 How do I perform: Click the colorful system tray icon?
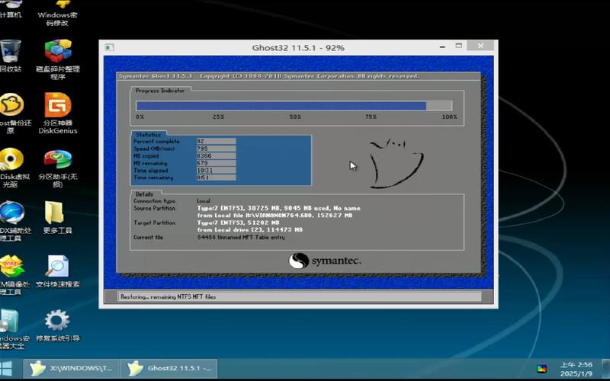(x=541, y=369)
